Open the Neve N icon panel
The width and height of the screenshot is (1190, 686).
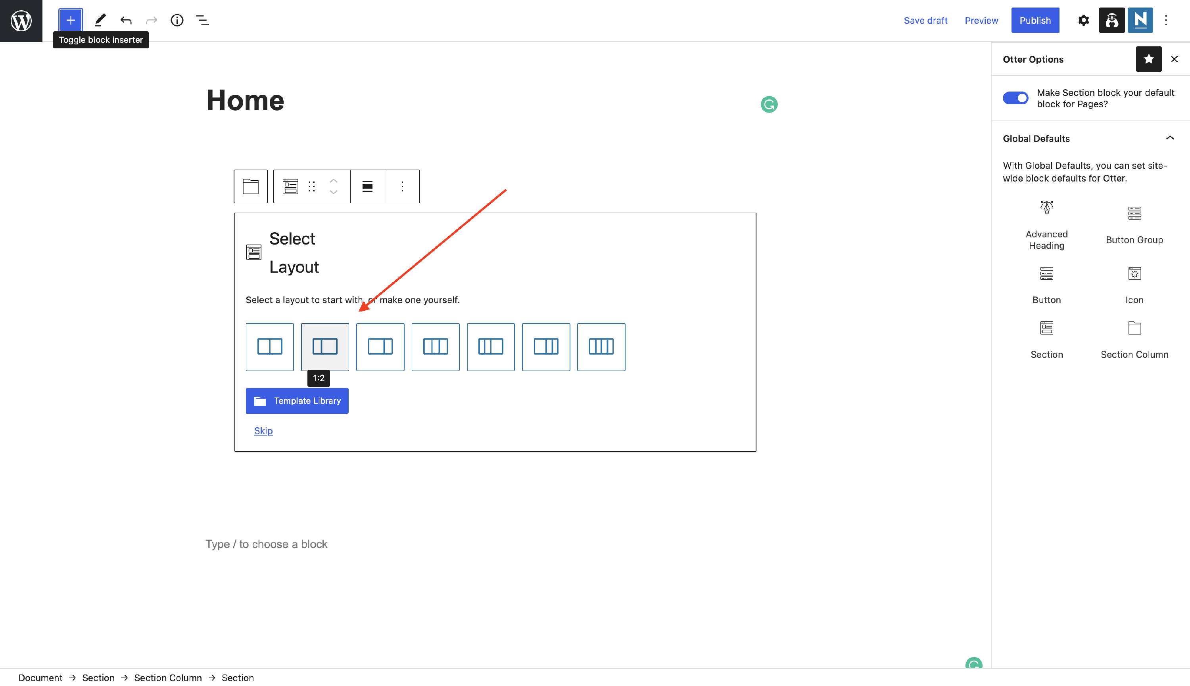[1140, 20]
